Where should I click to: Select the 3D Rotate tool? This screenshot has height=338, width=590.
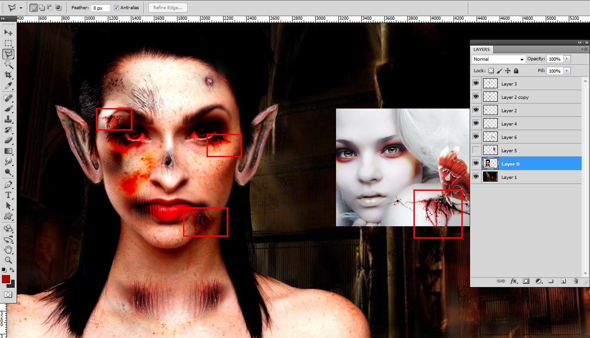pos(8,229)
